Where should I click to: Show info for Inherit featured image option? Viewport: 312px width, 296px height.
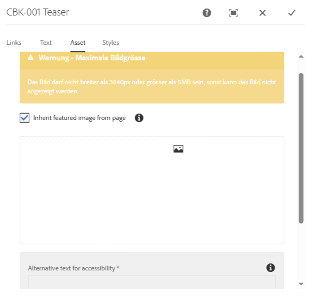pyautogui.click(x=139, y=118)
